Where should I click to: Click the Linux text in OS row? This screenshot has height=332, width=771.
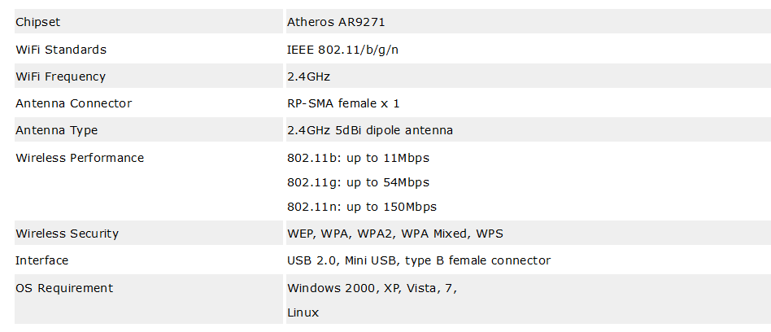point(303,312)
